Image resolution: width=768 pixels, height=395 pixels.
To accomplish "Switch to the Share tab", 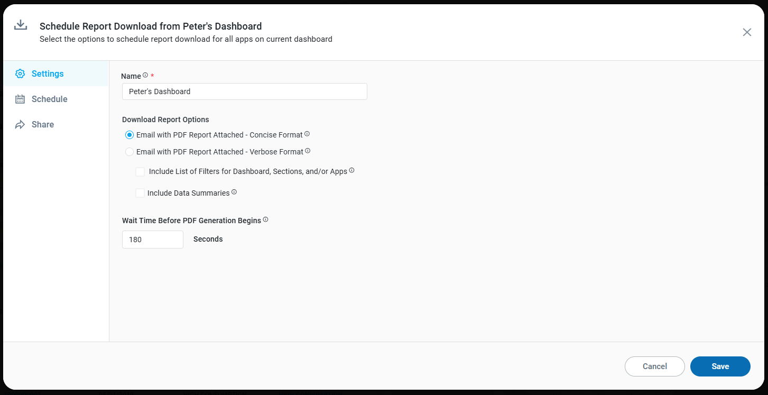I will click(x=43, y=124).
